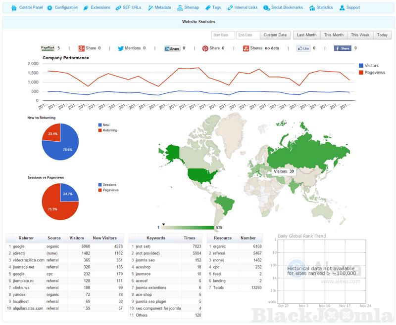The width and height of the screenshot is (396, 325).
Task: Select the Last Month range button
Action: pyautogui.click(x=306, y=35)
